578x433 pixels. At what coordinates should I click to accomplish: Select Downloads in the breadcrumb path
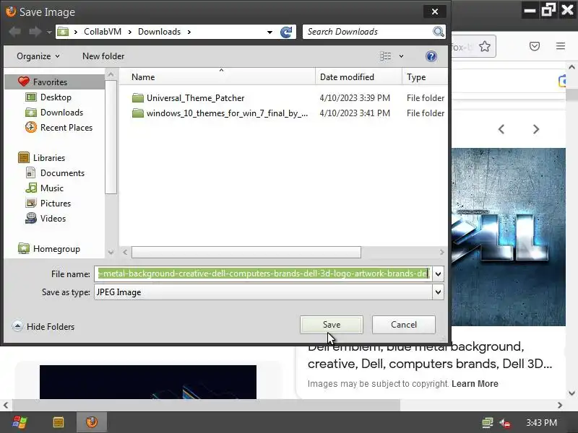pos(159,32)
